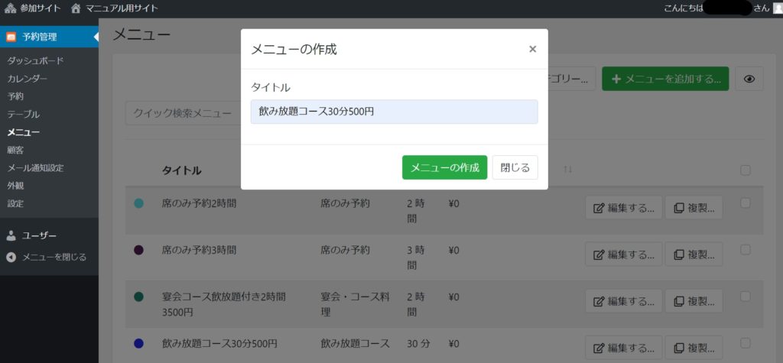Close the メニューの作成 dialog with X

(532, 49)
